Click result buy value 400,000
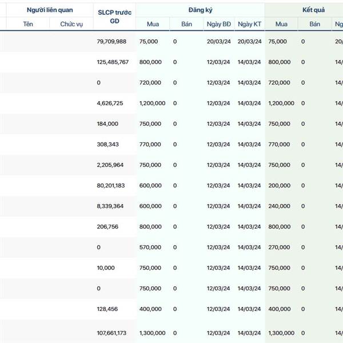This screenshot has height=343, width=343. [280, 309]
